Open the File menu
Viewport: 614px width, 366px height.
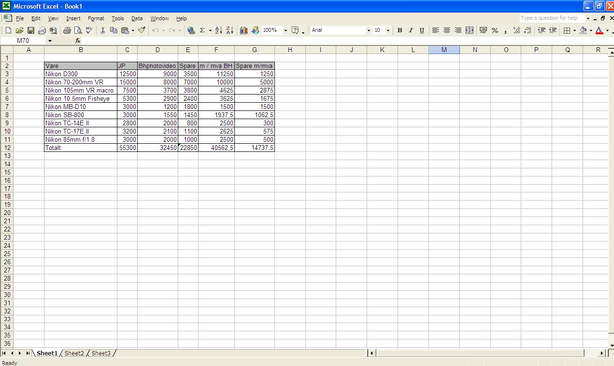coord(20,18)
